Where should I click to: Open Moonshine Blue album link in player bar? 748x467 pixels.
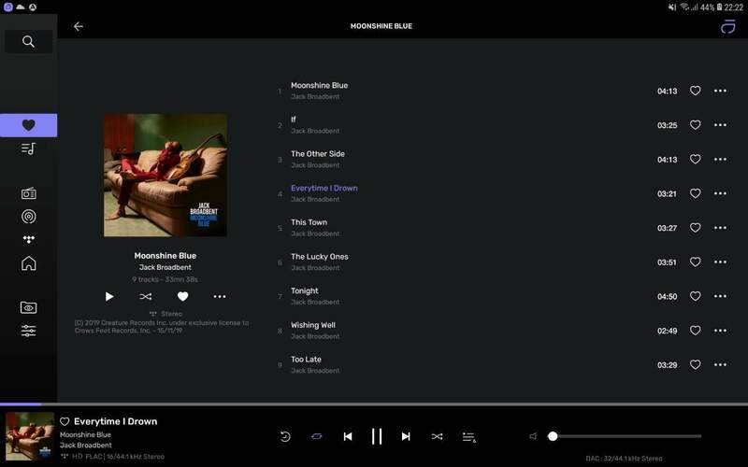click(85, 434)
